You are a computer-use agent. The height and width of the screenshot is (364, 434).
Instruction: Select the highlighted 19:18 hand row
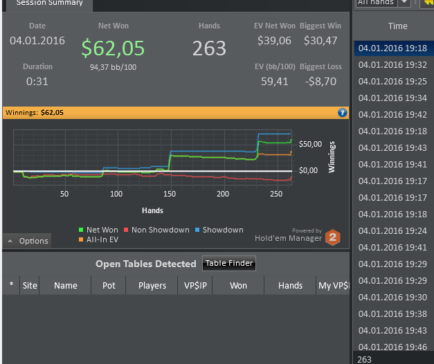click(392, 48)
